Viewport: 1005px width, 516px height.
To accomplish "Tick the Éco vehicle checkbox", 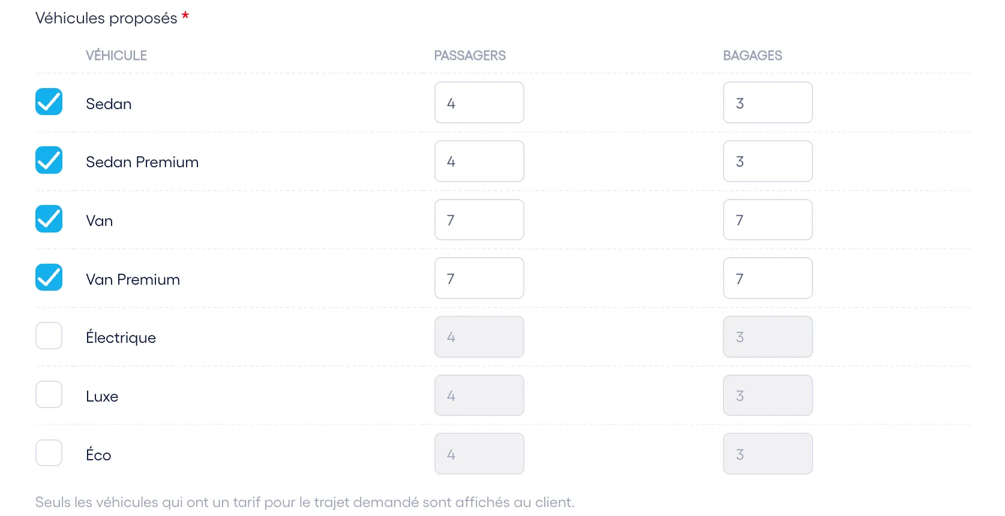I will 49,453.
